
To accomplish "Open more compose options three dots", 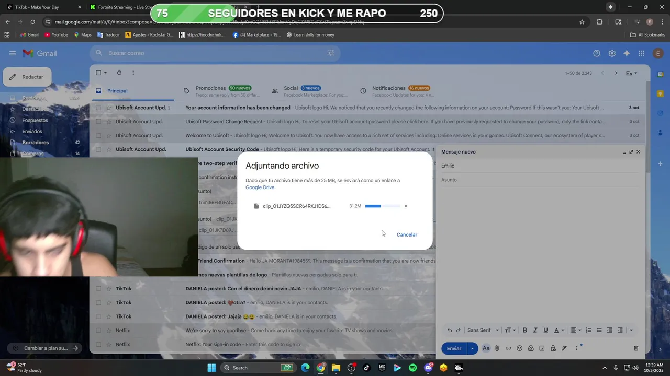I will [x=577, y=348].
